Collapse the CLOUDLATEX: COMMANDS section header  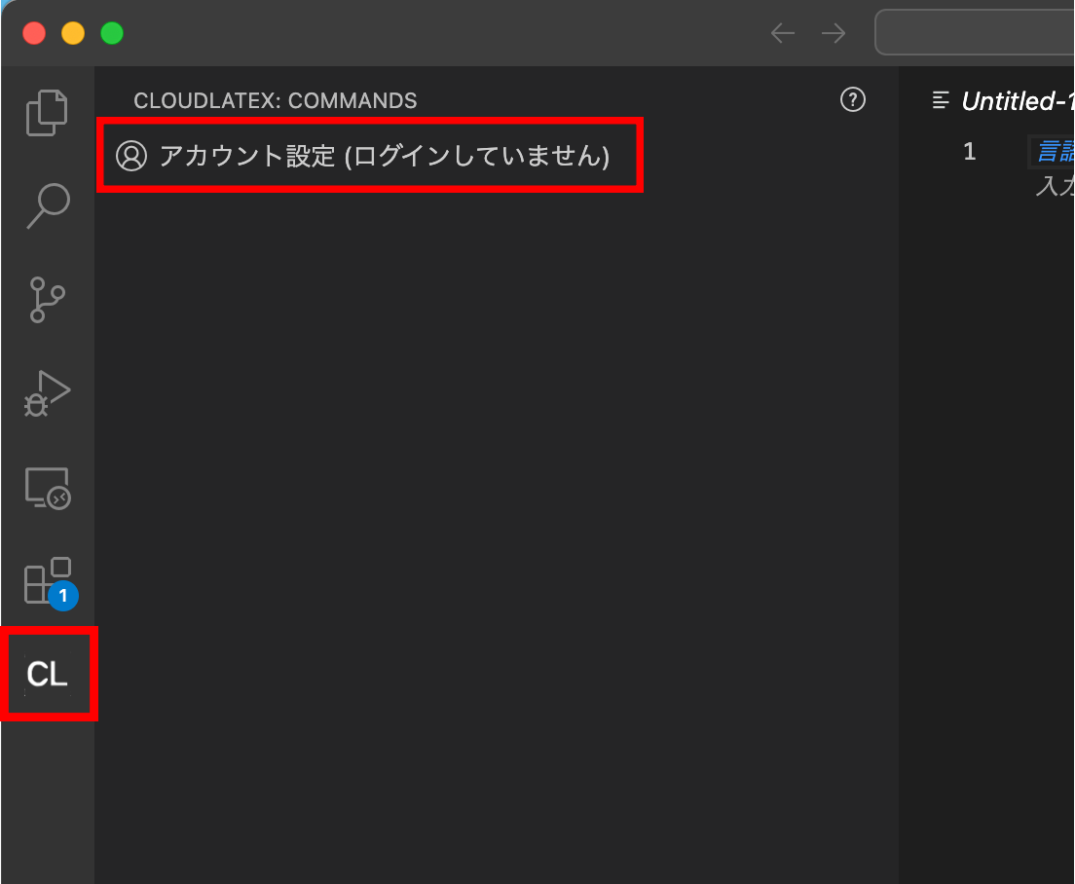tap(276, 99)
